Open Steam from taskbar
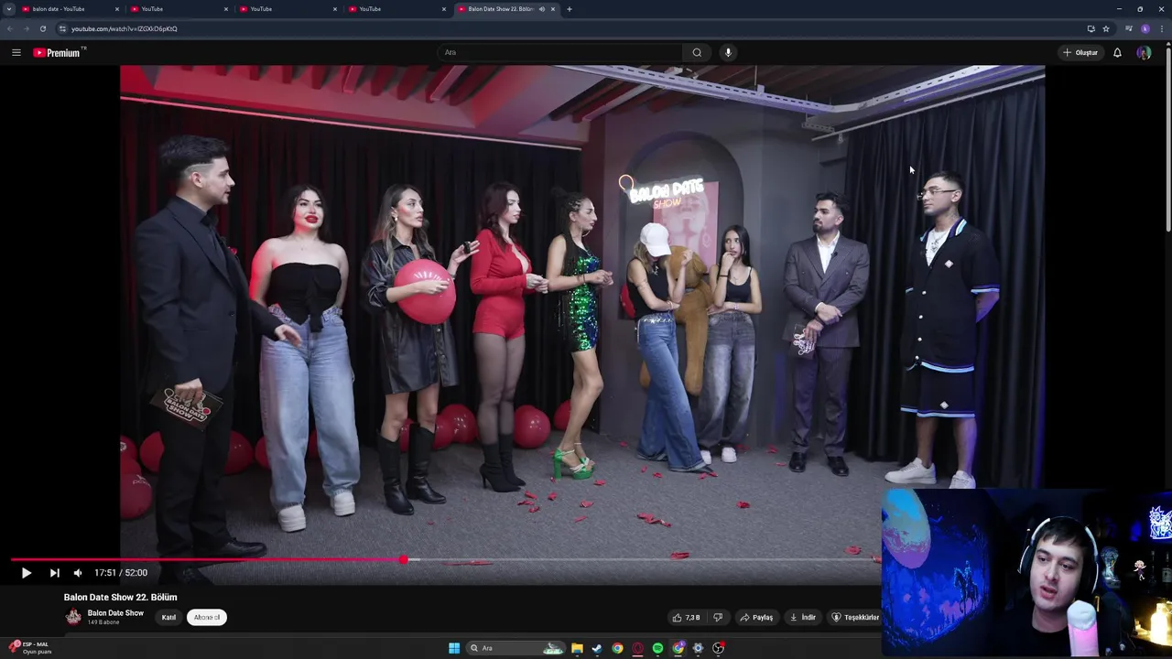 pyautogui.click(x=597, y=648)
